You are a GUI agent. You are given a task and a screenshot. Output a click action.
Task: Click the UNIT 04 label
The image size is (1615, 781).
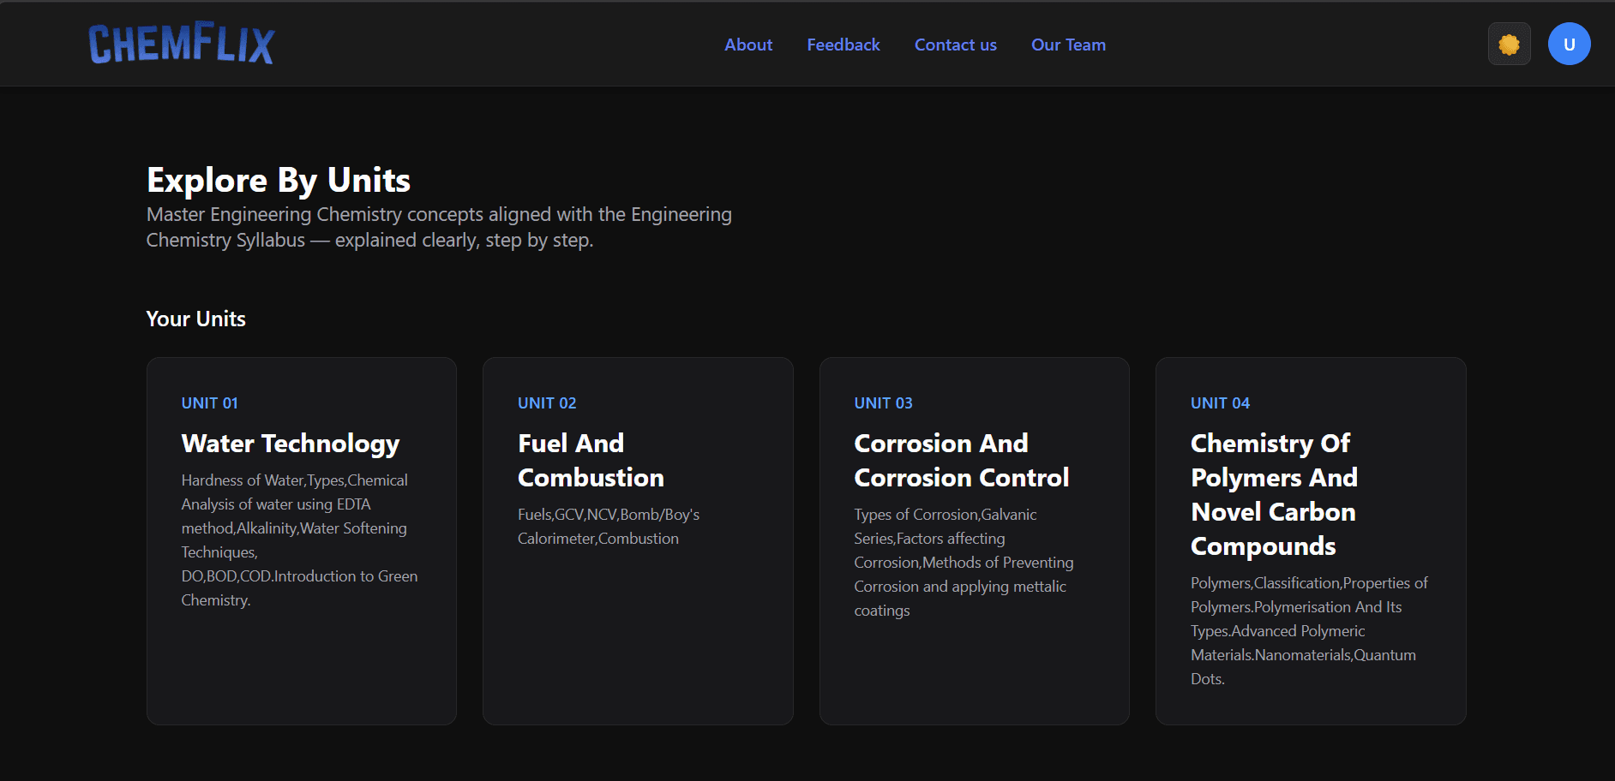[x=1220, y=403]
